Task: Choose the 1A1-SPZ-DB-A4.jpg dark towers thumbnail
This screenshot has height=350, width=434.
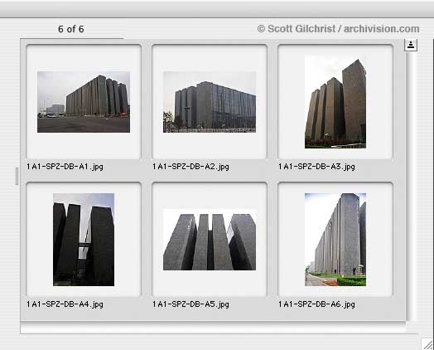Action: coord(84,240)
